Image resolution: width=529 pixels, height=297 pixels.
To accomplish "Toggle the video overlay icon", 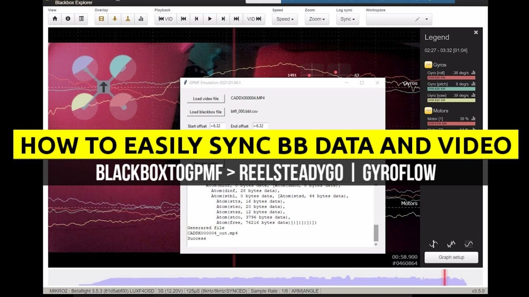I will click(101, 19).
